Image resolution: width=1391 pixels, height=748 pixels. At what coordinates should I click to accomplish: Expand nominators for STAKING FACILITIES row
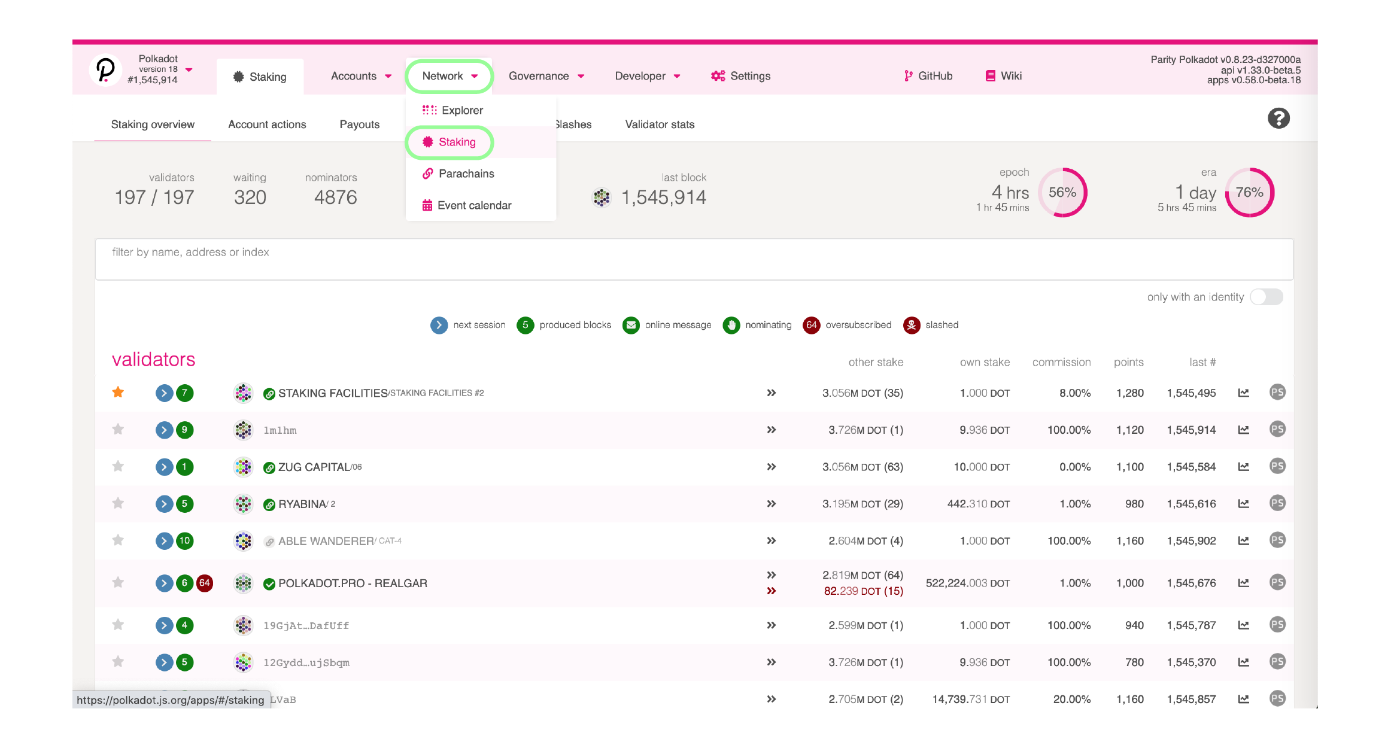pyautogui.click(x=772, y=393)
